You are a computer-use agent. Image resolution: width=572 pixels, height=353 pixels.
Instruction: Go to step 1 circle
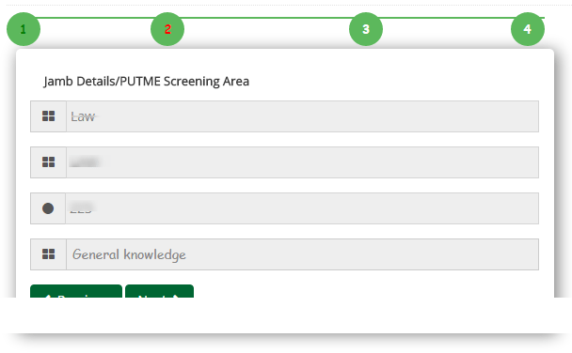[x=24, y=29]
